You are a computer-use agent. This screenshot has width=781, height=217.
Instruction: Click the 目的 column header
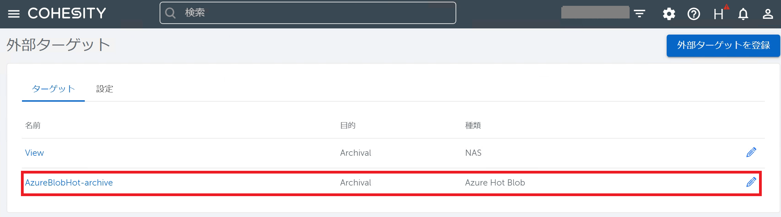(348, 126)
